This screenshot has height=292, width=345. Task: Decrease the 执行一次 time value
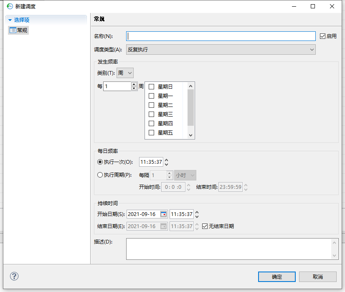tap(167, 164)
